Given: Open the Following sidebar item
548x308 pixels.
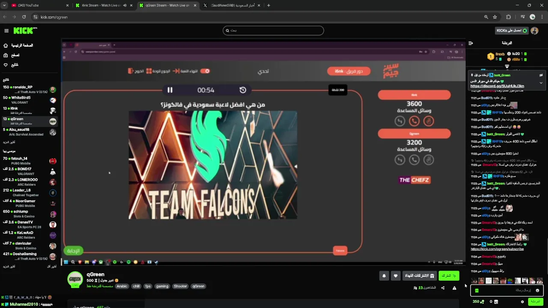Looking at the screenshot, I should coord(11,65).
